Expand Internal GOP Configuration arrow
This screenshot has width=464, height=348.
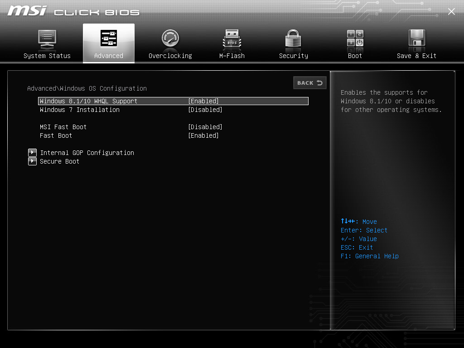tap(32, 153)
